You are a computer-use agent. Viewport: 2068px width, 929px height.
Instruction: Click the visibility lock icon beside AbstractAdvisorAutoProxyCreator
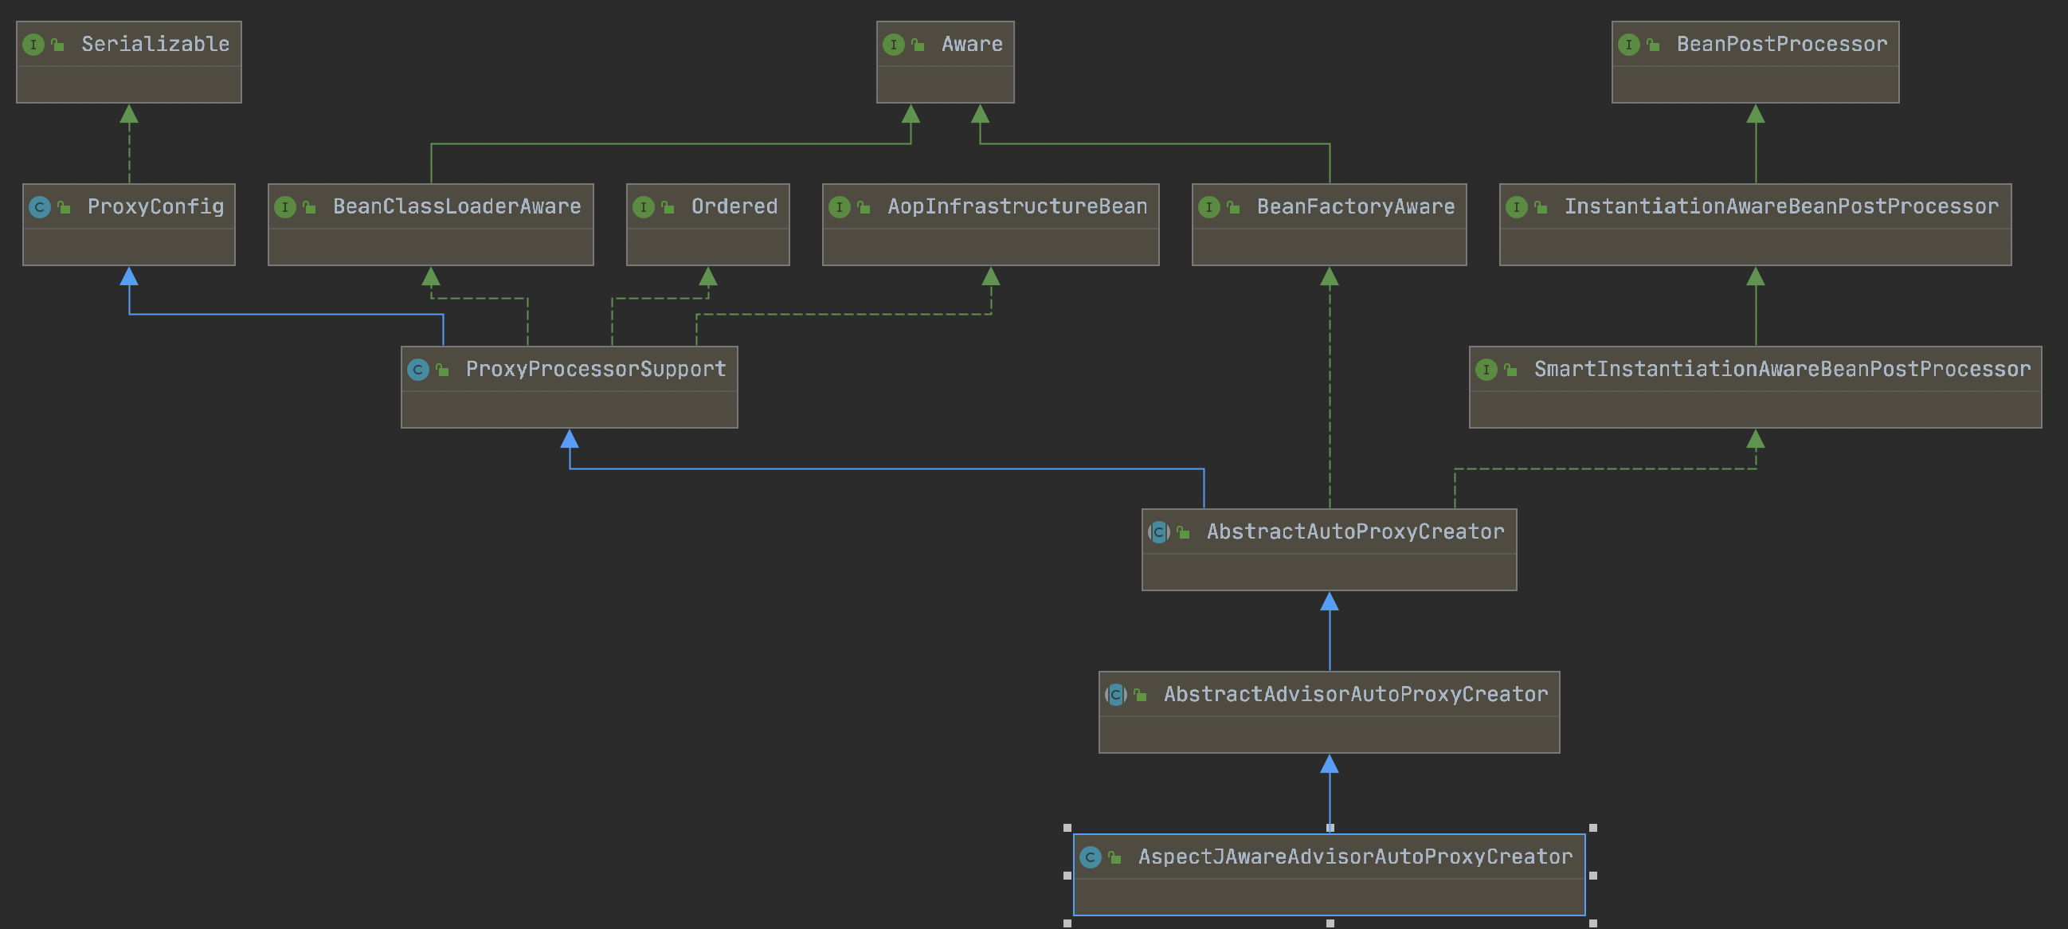1141,696
